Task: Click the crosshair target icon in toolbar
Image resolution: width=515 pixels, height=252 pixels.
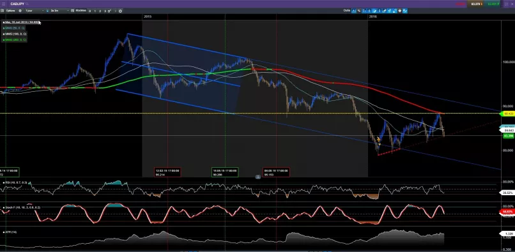Action: pyautogui.click(x=120, y=11)
